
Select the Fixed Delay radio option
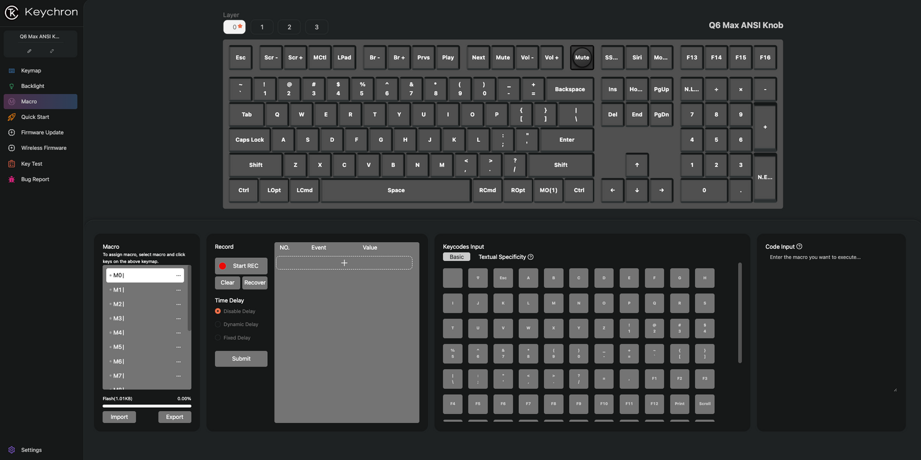[x=218, y=338]
